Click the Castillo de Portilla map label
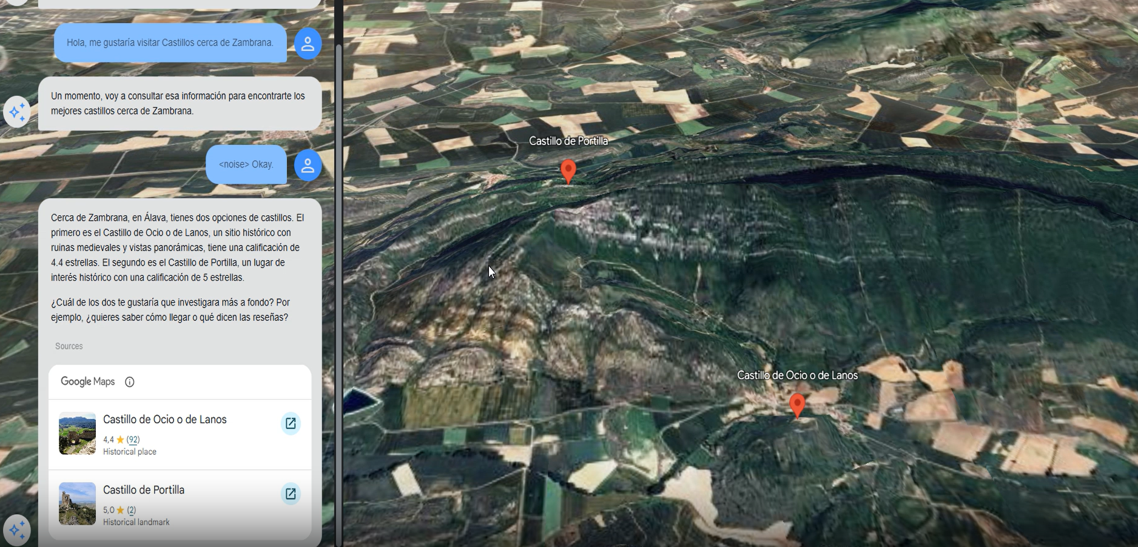The image size is (1138, 547). 568,141
